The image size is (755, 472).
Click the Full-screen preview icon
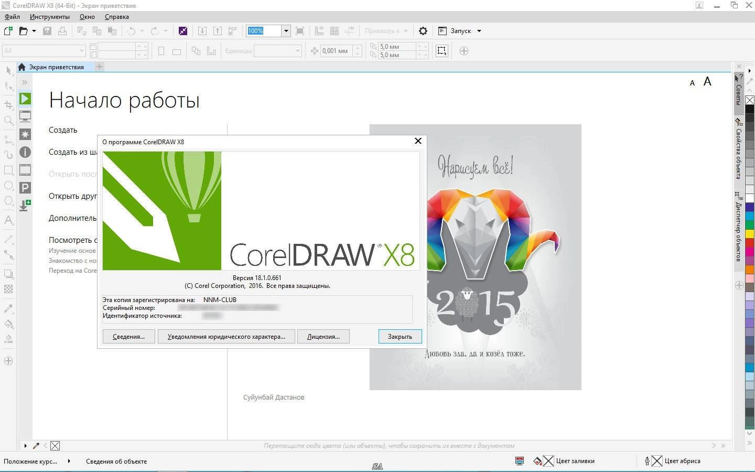[x=300, y=31]
